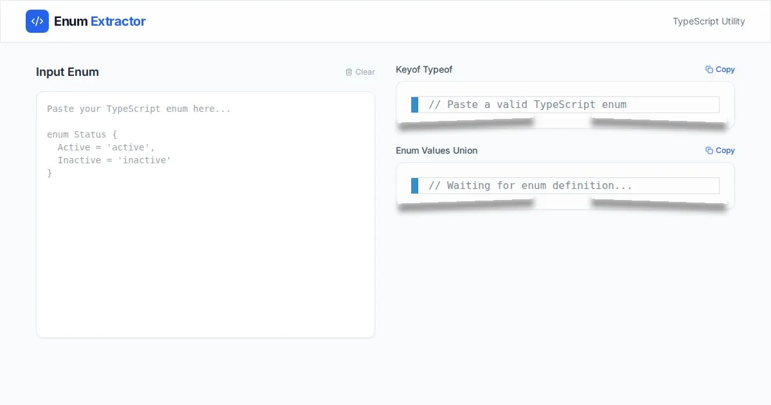Click the 'Paste a valid TypeScript enum' output
This screenshot has height=405, width=771.
click(x=527, y=105)
